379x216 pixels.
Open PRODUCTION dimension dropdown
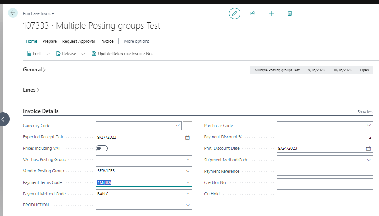[x=188, y=205]
